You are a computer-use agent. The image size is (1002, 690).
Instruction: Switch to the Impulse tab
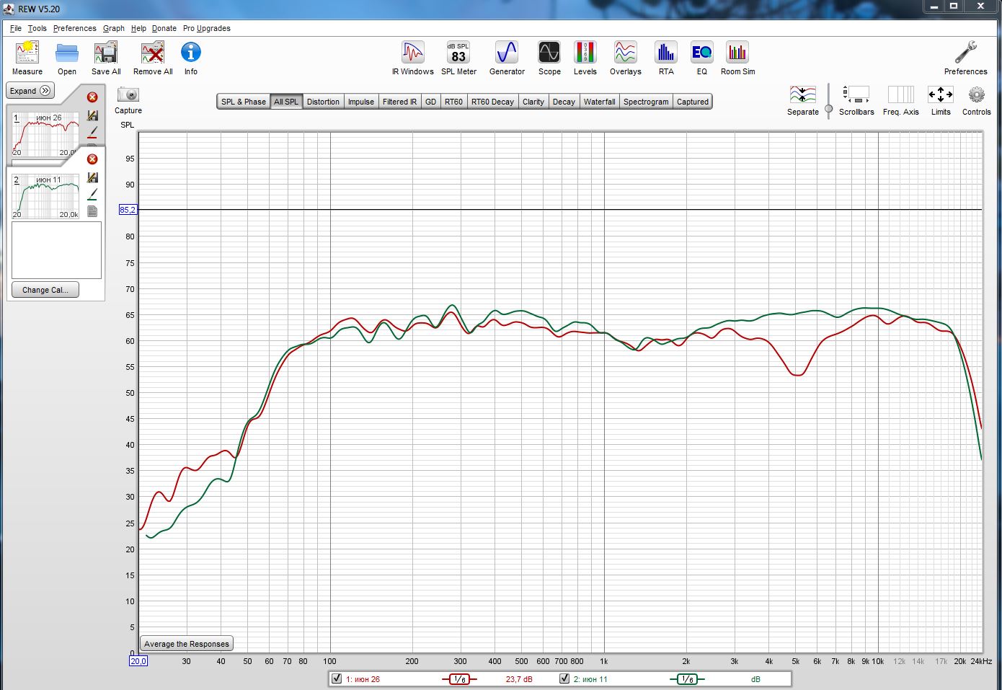tap(361, 102)
